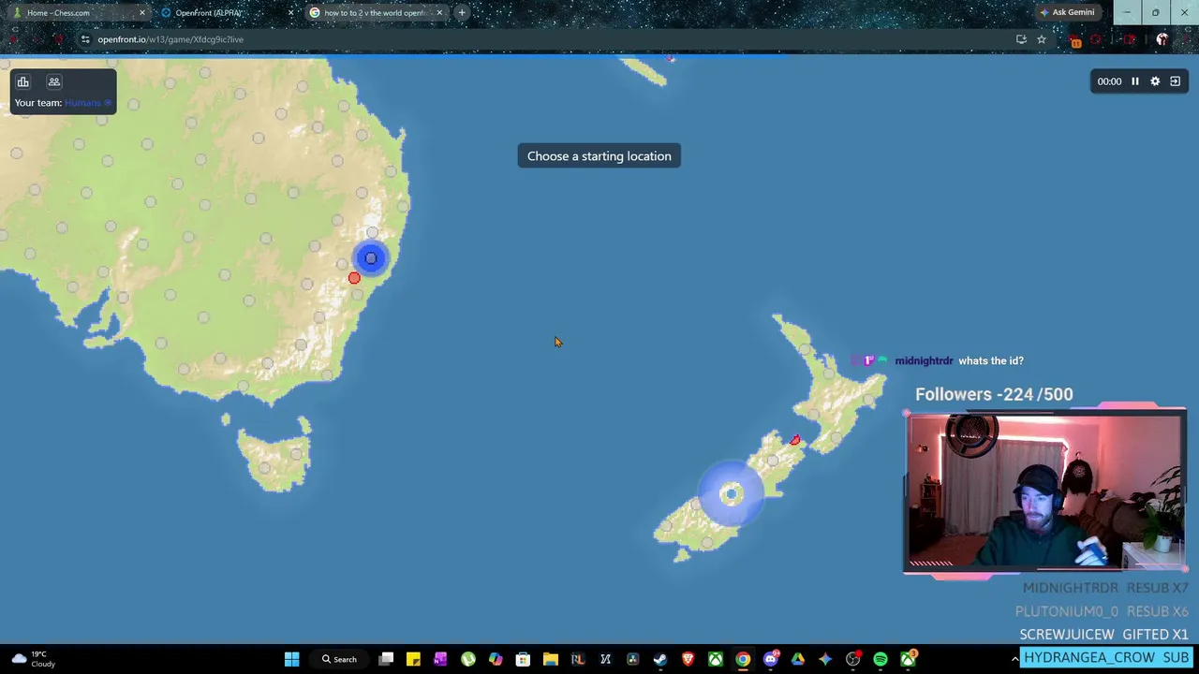This screenshot has width=1199, height=674.
Task: Open Microsoft Store from the taskbar
Action: pyautogui.click(x=523, y=659)
